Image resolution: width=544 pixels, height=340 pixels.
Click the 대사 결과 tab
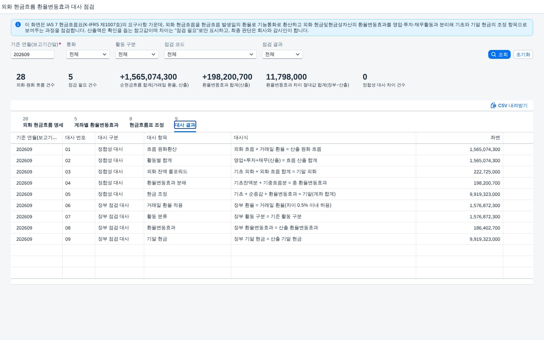point(185,125)
